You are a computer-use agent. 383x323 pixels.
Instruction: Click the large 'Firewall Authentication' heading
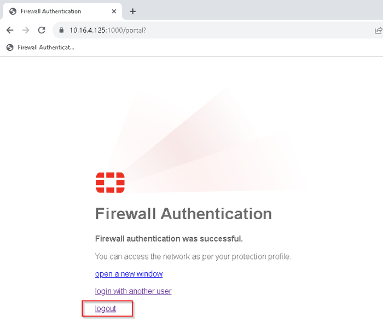point(183,213)
